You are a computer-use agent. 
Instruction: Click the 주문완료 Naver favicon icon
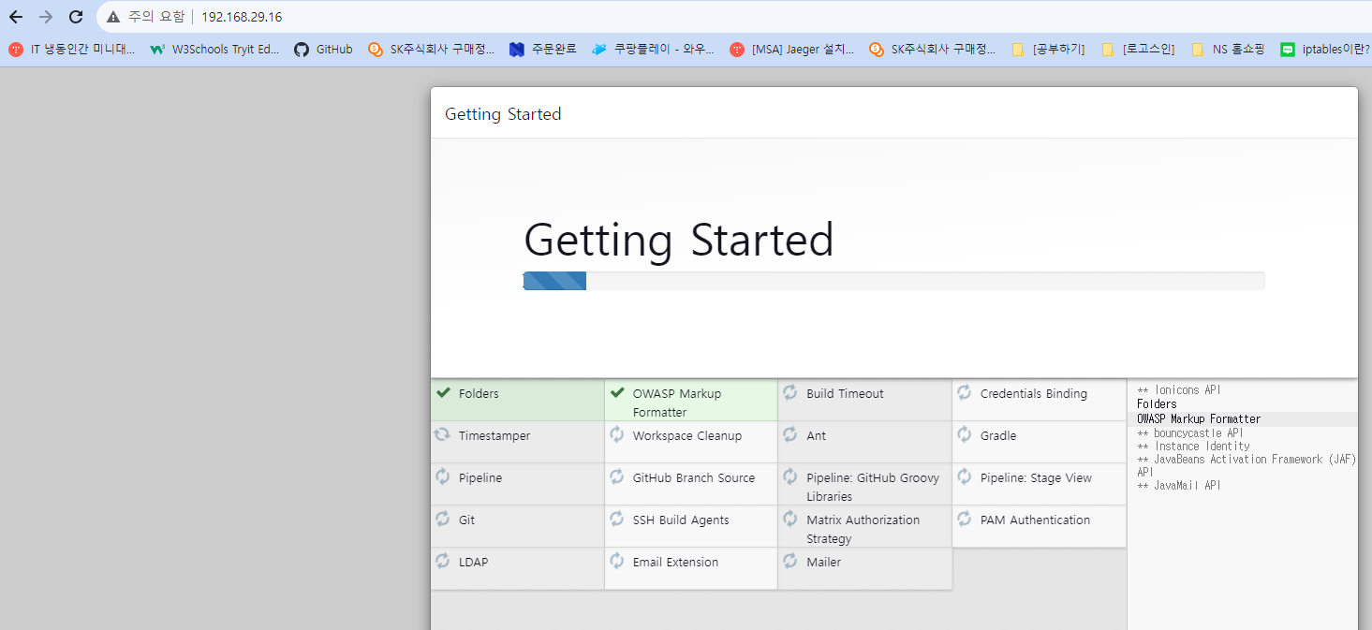pyautogui.click(x=517, y=50)
